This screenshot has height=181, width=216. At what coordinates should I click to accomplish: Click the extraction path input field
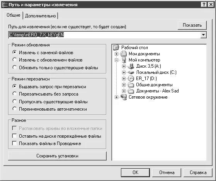pyautogui.click(x=105, y=35)
